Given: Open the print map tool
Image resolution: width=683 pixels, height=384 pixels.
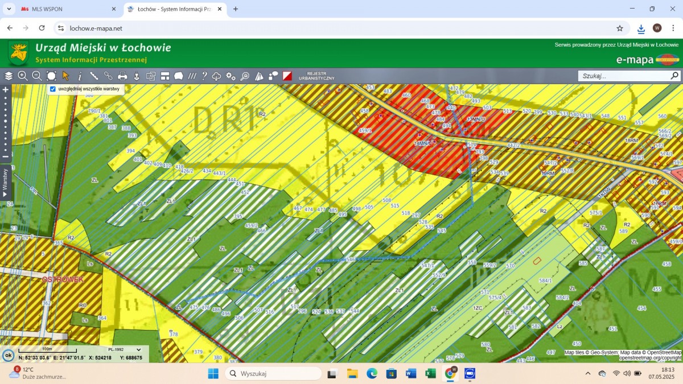Looking at the screenshot, I should (x=122, y=76).
